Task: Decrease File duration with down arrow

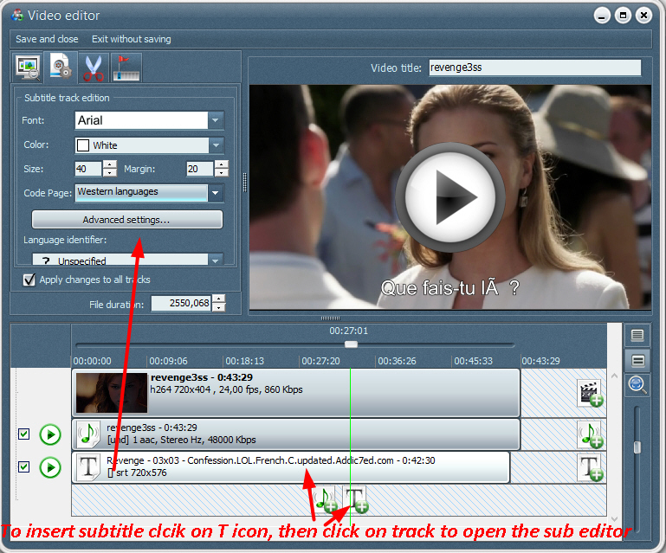Action: tap(218, 307)
